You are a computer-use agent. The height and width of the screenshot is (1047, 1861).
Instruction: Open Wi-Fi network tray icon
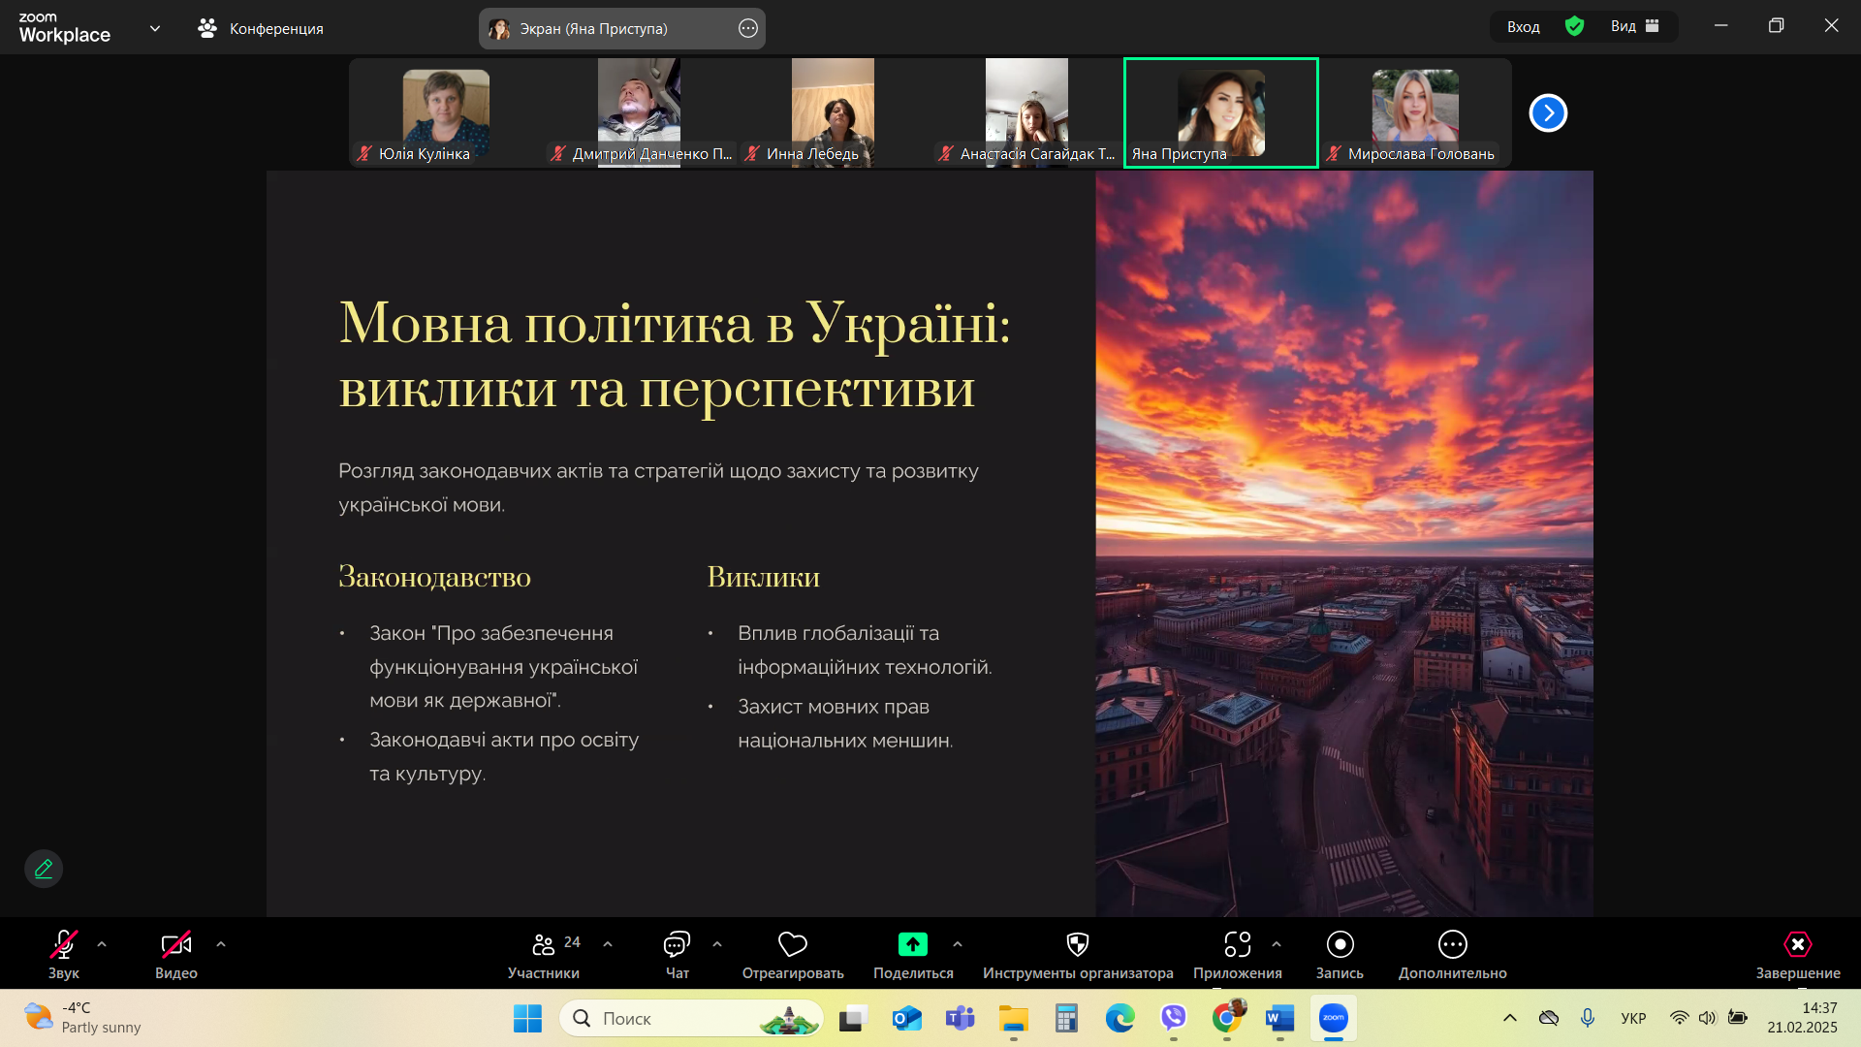pyautogui.click(x=1679, y=1018)
